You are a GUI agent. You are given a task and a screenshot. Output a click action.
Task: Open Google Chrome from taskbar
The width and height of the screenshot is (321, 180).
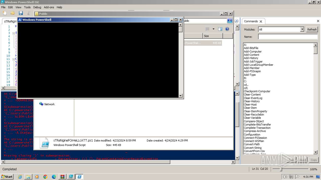point(45,177)
